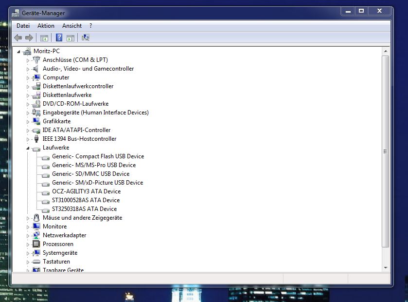Click the Forward arrow toolbar icon
Image resolution: width=408 pixels, height=302 pixels.
29,38
